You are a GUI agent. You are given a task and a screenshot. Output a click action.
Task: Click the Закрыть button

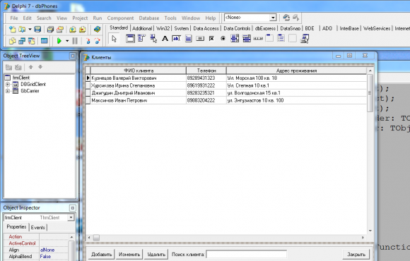pyautogui.click(x=356, y=254)
